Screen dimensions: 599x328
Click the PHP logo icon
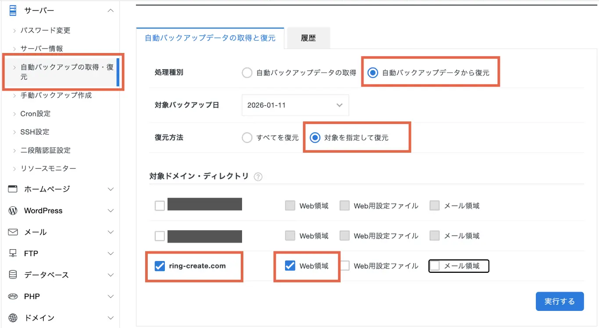coord(13,296)
